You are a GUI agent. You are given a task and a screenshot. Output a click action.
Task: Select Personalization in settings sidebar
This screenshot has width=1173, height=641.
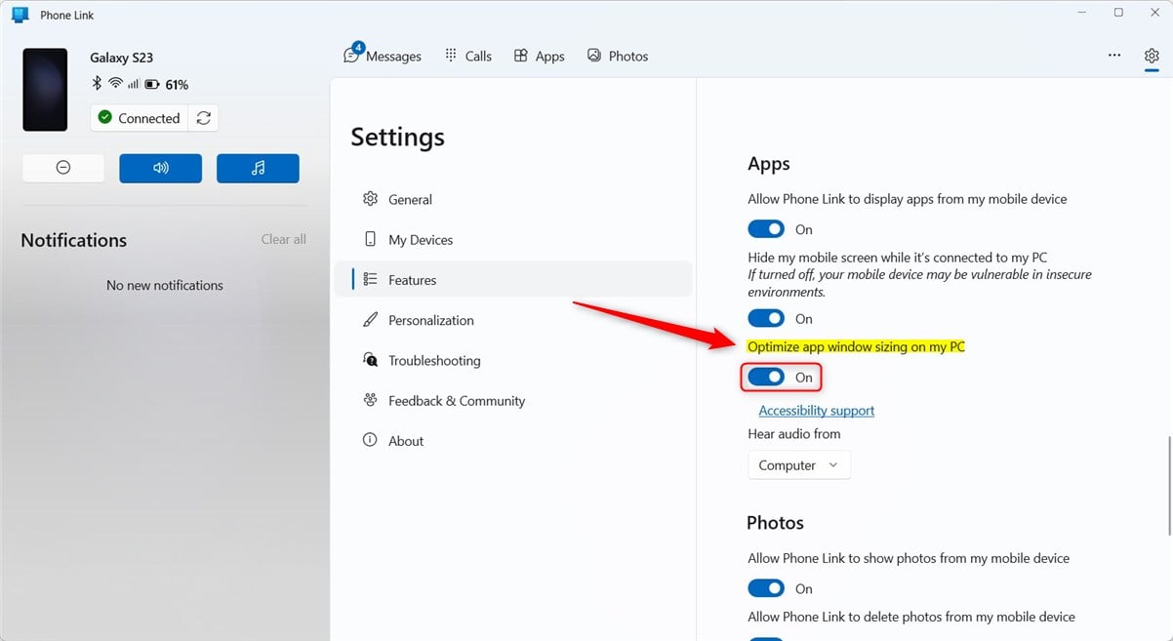pos(430,320)
